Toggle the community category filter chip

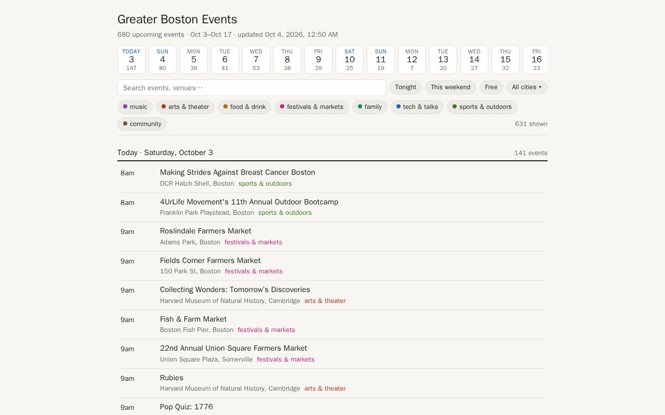[142, 124]
